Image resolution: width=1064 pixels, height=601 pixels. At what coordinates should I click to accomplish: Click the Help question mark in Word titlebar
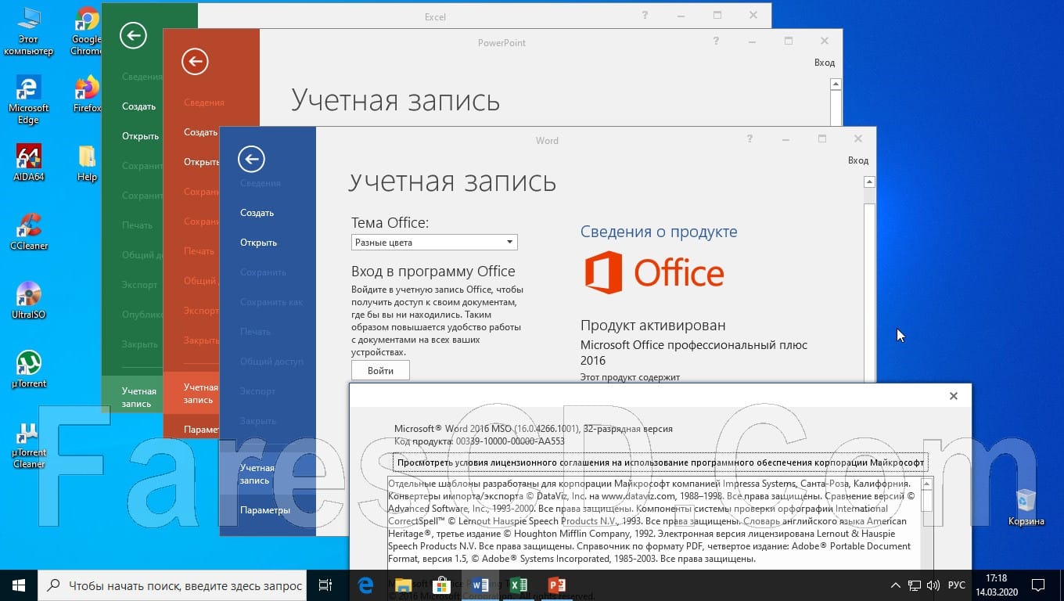(x=749, y=139)
